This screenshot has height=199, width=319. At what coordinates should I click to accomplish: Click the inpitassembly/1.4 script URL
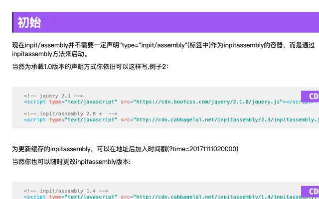coord(227,197)
